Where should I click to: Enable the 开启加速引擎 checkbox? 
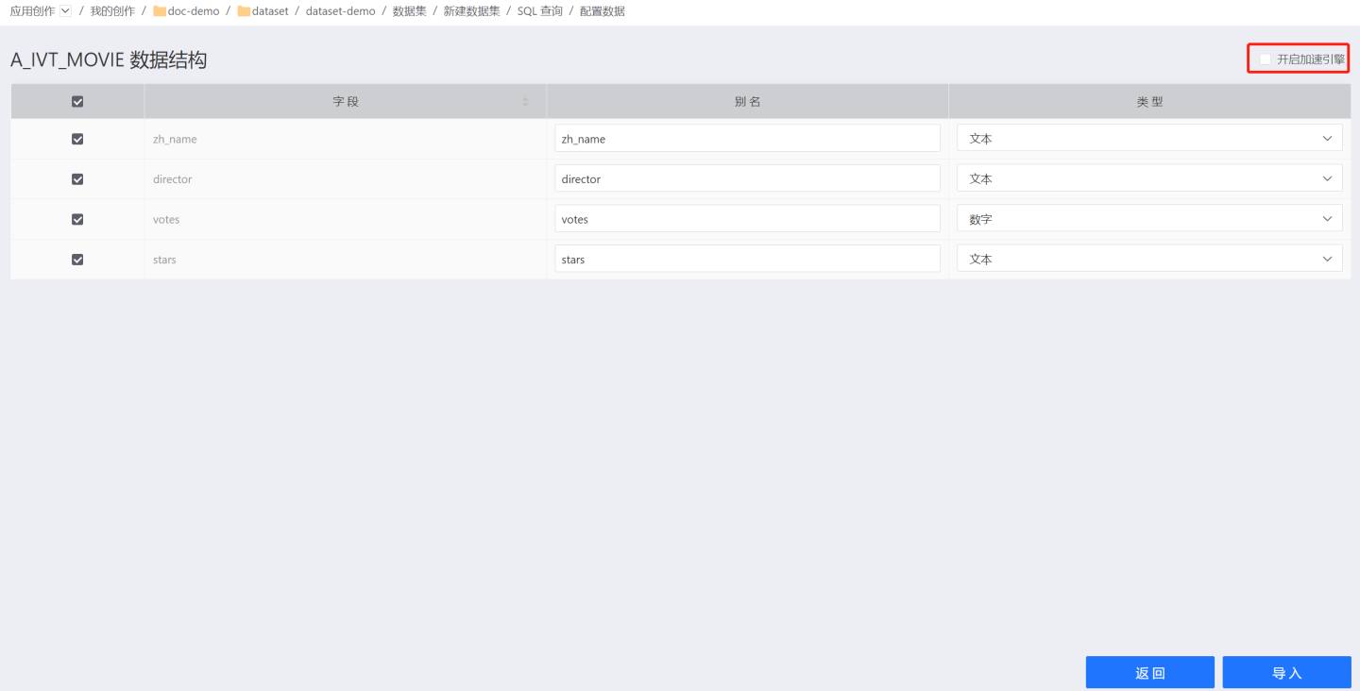[1265, 59]
